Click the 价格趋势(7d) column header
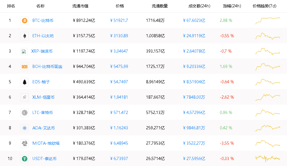 point(265,6)
